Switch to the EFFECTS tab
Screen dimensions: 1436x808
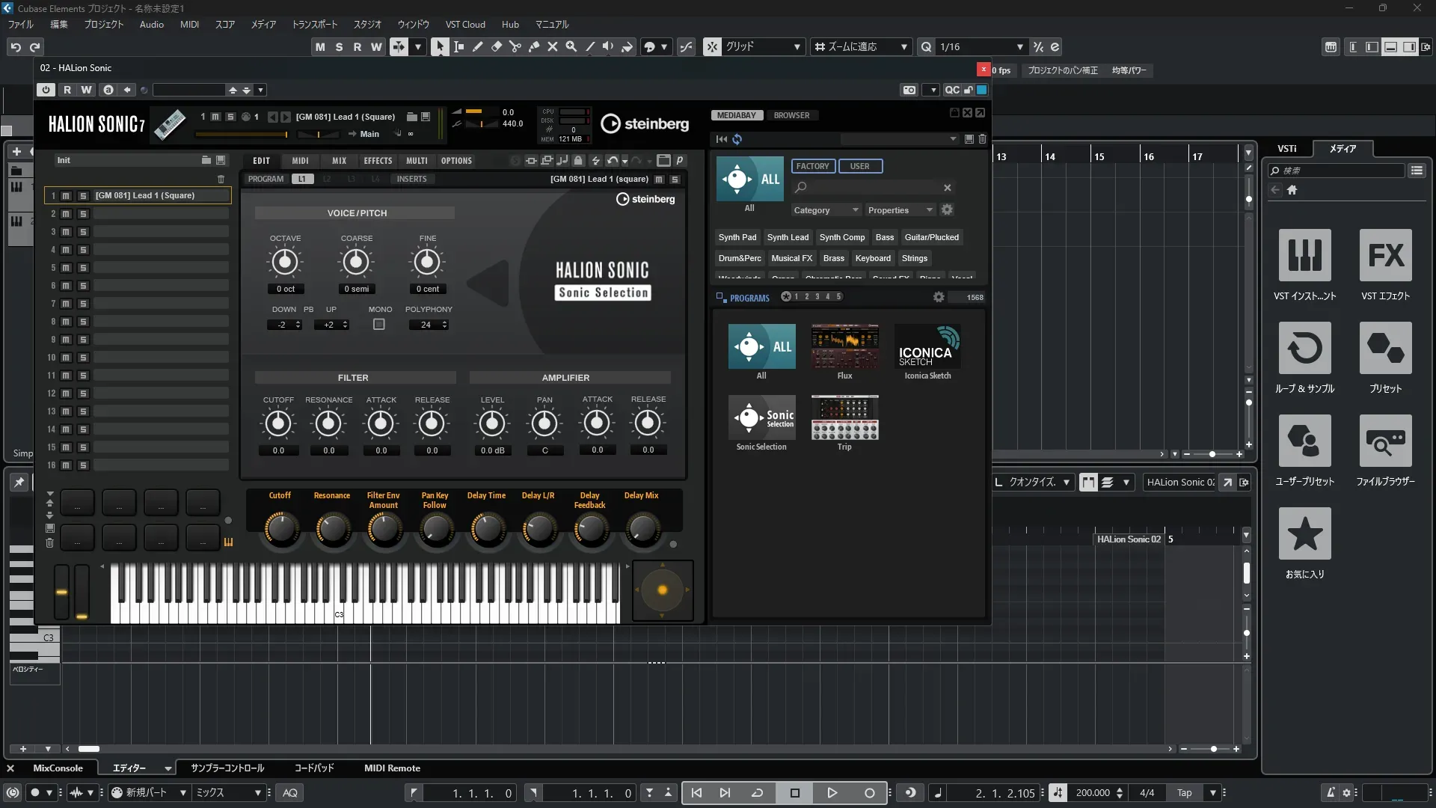point(378,161)
